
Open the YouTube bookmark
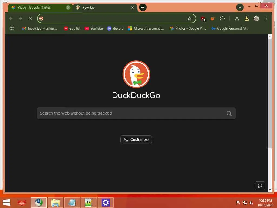point(94,28)
